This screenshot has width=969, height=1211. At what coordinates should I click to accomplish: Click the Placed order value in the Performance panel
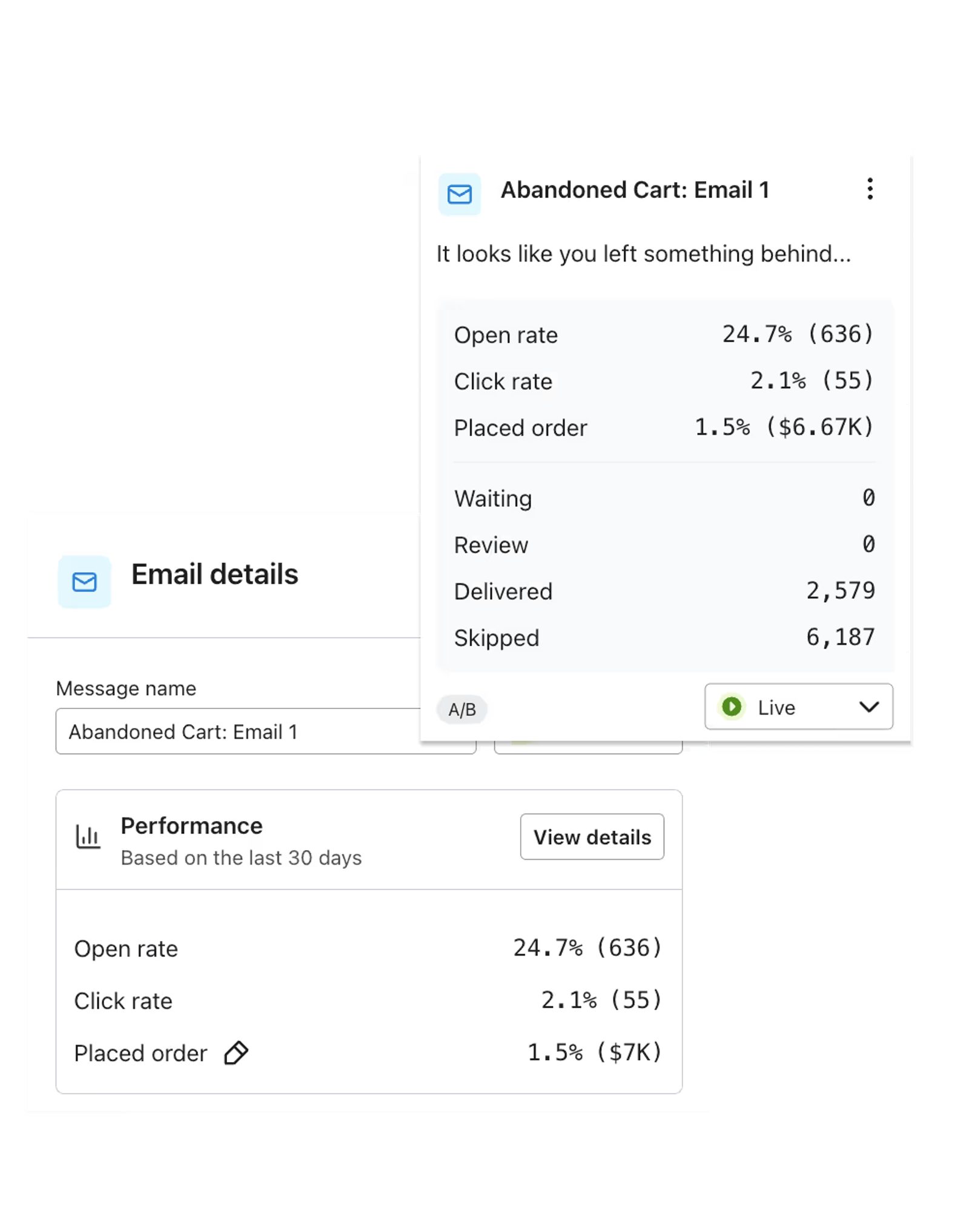pos(594,1052)
